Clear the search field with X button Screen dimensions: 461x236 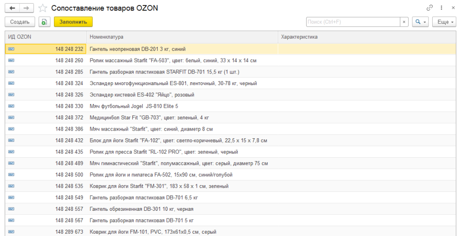tap(404, 22)
